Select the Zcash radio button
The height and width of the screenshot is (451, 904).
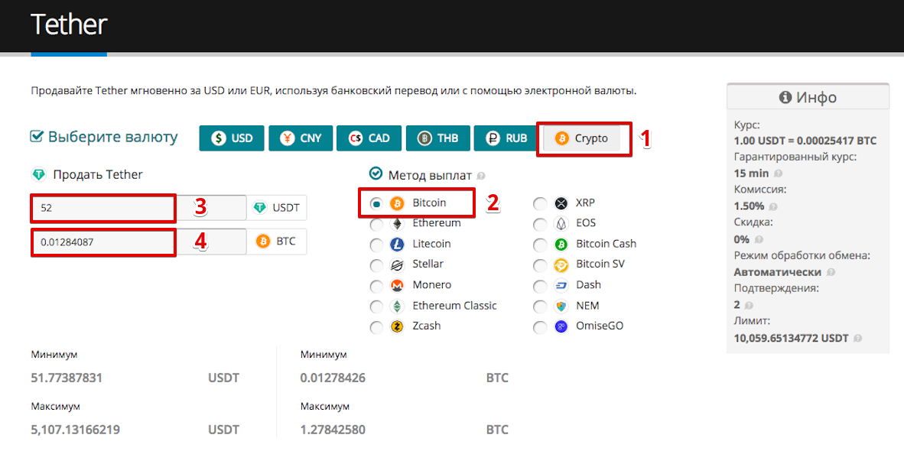(x=376, y=327)
